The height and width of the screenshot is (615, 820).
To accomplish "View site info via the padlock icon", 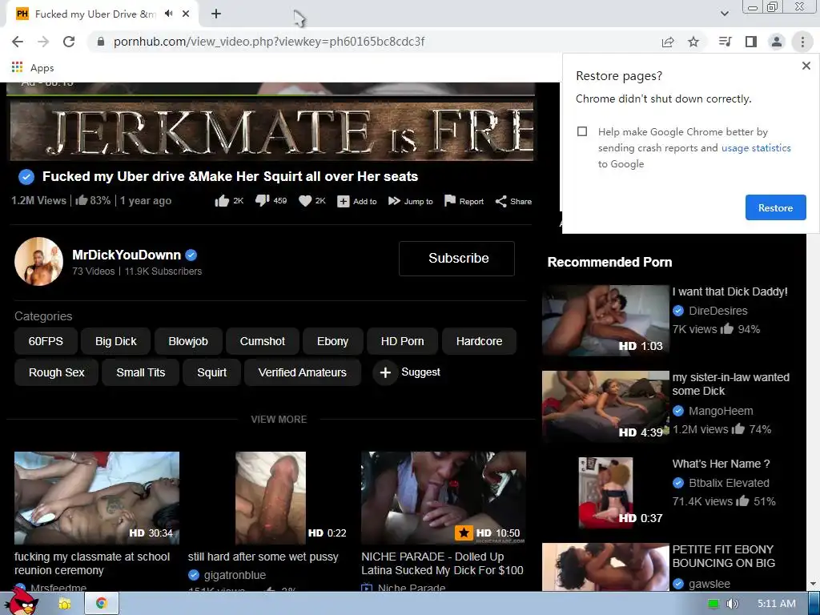I will [x=101, y=42].
